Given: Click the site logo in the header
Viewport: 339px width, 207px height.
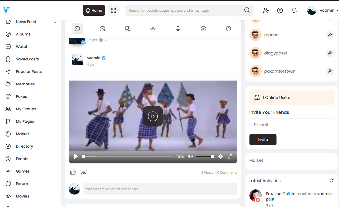Looking at the screenshot, I should pos(6,10).
